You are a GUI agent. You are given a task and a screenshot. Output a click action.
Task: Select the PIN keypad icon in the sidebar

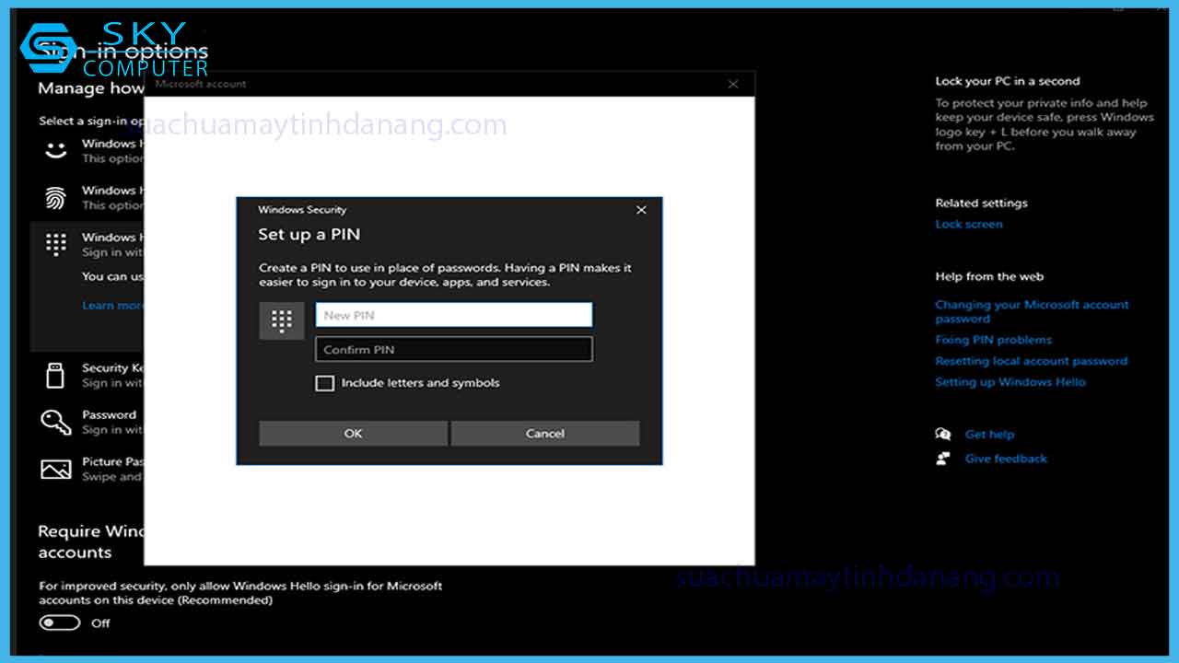click(x=55, y=243)
